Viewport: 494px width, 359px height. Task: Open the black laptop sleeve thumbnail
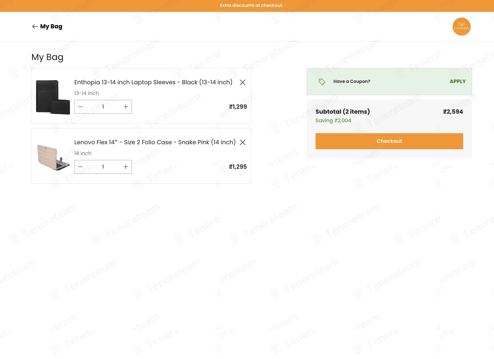coord(53,97)
